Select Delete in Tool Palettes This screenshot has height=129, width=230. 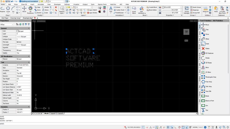[x=205, y=48]
